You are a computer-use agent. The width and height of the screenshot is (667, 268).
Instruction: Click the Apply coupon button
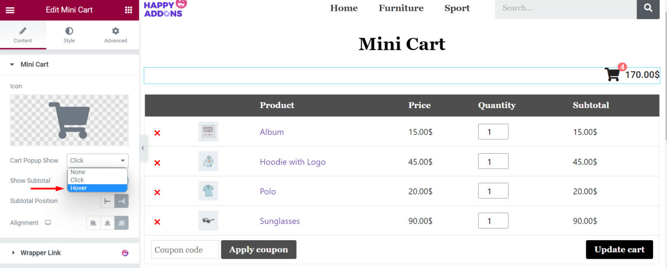click(259, 250)
